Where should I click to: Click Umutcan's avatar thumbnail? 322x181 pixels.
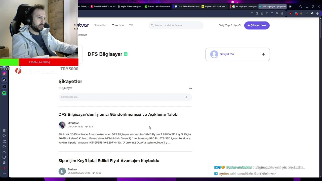click(x=62, y=125)
